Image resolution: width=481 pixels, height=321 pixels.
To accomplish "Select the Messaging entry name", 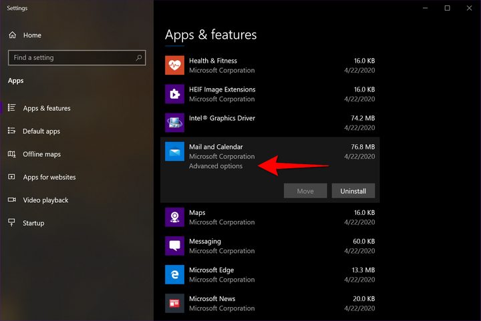I will click(x=205, y=242).
